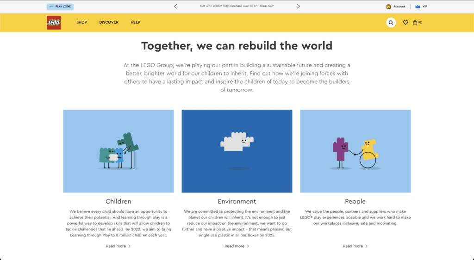Click the VIP crown icon

[x=418, y=6]
